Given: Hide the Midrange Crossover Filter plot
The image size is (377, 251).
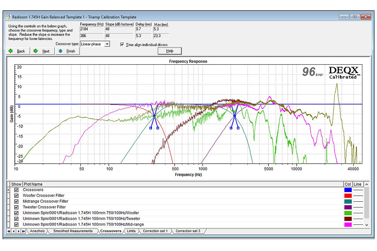Looking at the screenshot, I should (x=16, y=201).
